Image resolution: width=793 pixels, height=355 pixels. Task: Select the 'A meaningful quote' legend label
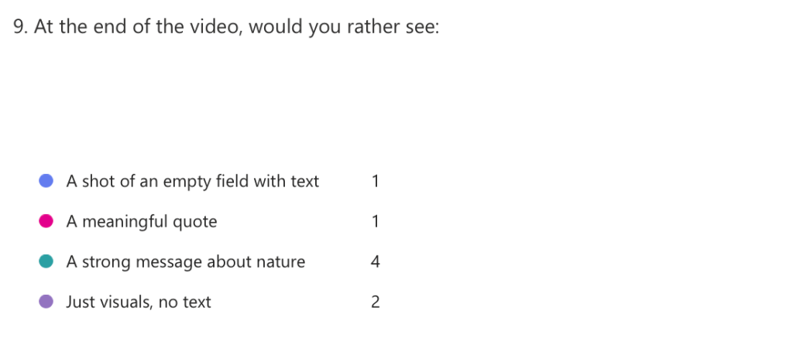pos(141,222)
